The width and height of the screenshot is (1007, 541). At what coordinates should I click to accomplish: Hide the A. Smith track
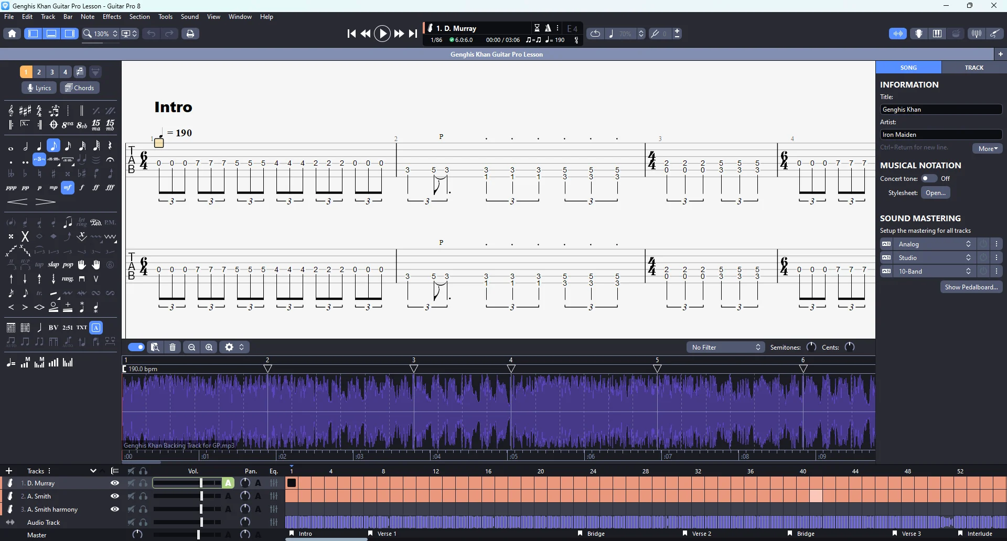point(115,496)
